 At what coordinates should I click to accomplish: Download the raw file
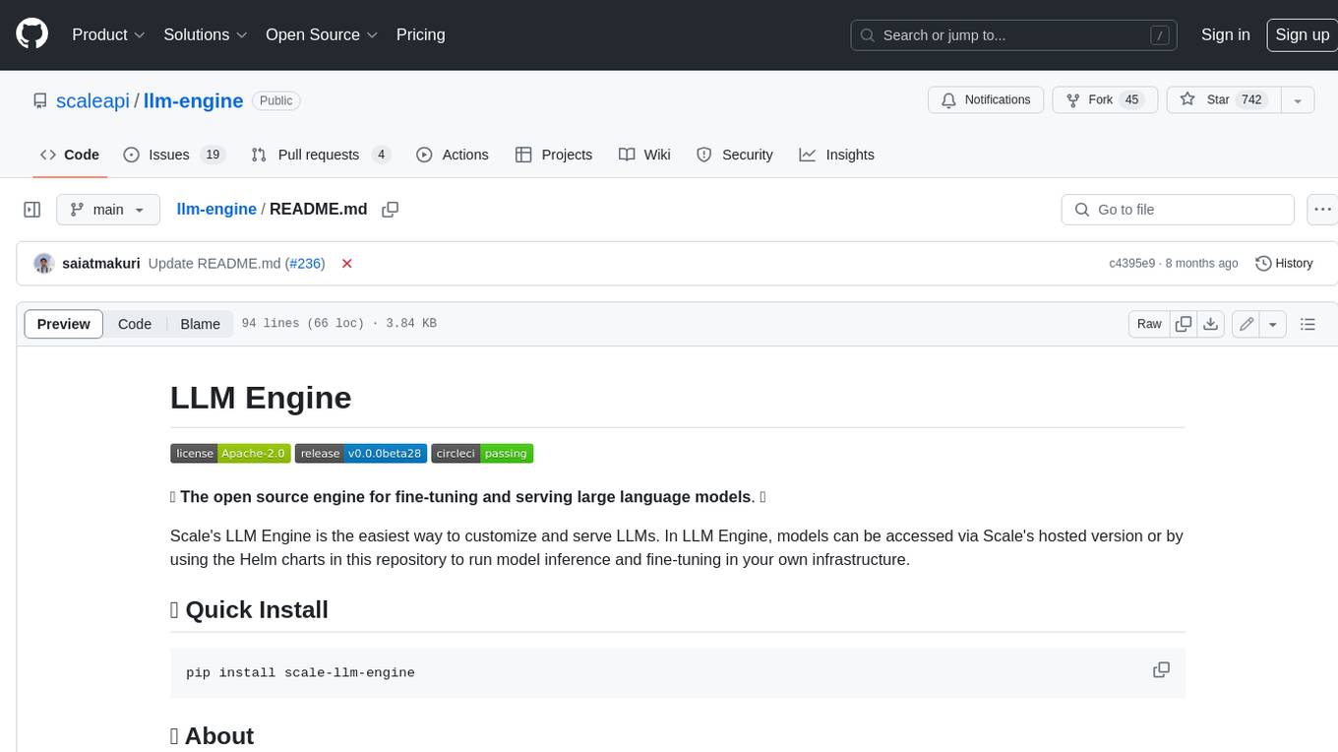(x=1211, y=324)
